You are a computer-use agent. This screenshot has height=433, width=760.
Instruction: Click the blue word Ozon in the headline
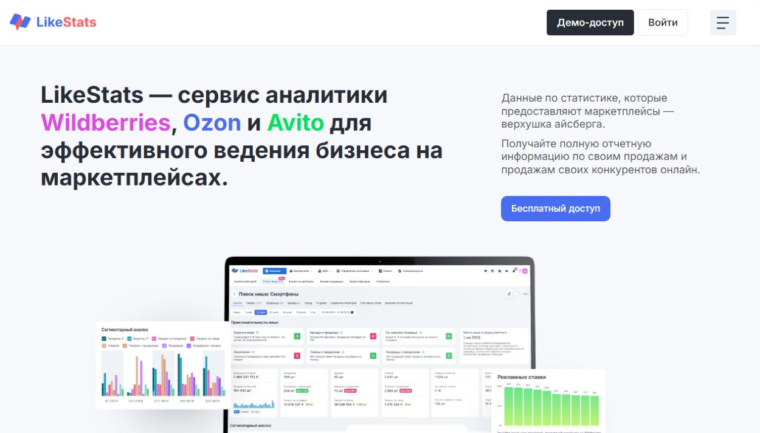point(212,123)
